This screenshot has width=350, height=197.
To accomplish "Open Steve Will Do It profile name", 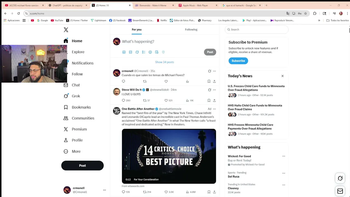I will 132,90.
